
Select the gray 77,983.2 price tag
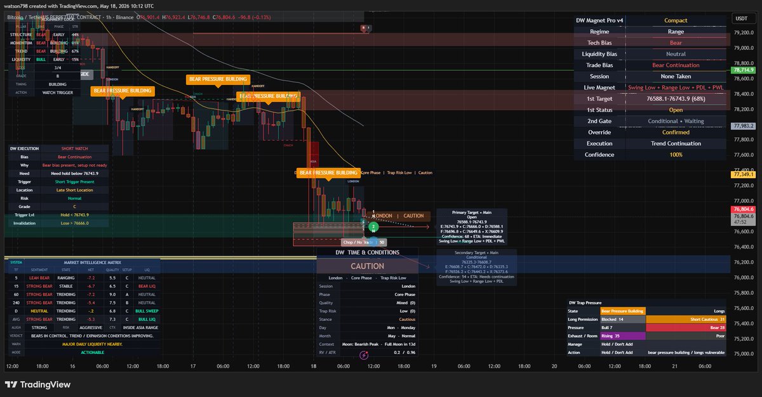743,126
